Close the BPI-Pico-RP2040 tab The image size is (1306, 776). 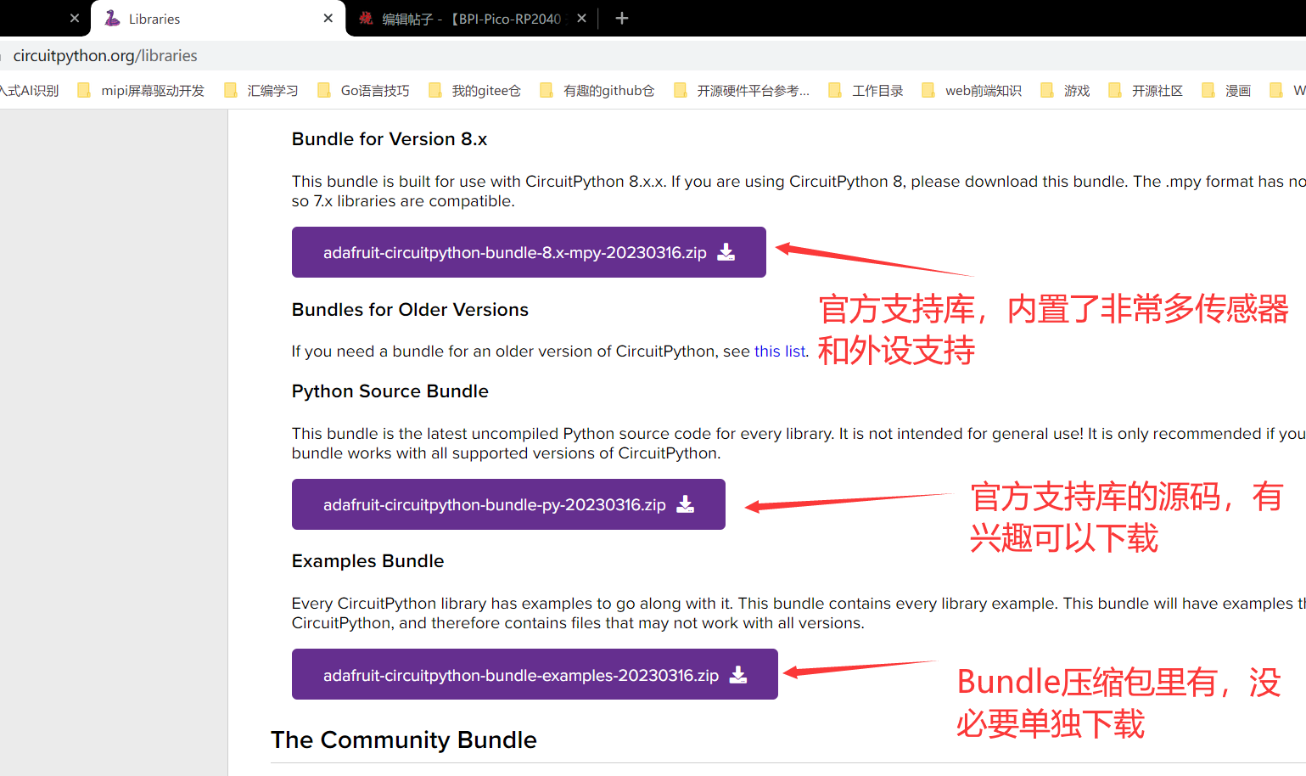coord(581,18)
